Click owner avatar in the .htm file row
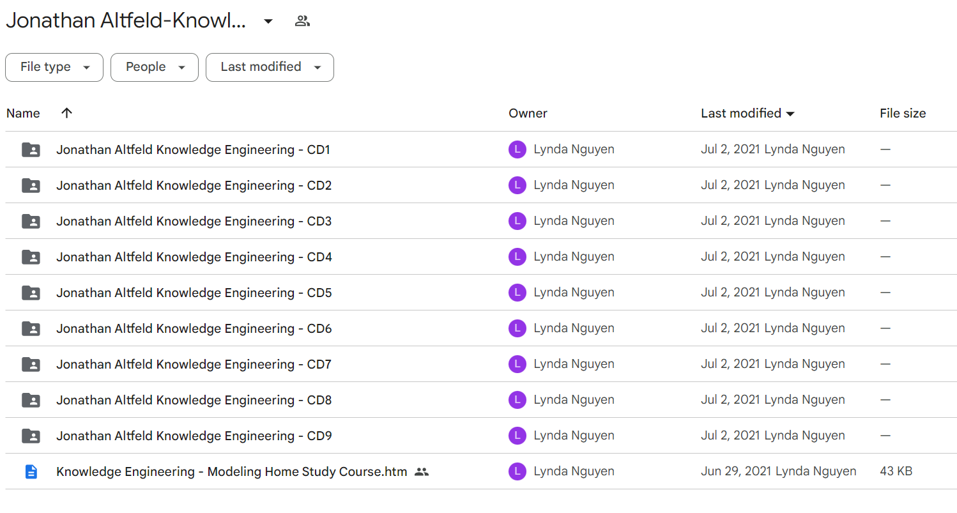957x513 pixels. pyautogui.click(x=517, y=471)
